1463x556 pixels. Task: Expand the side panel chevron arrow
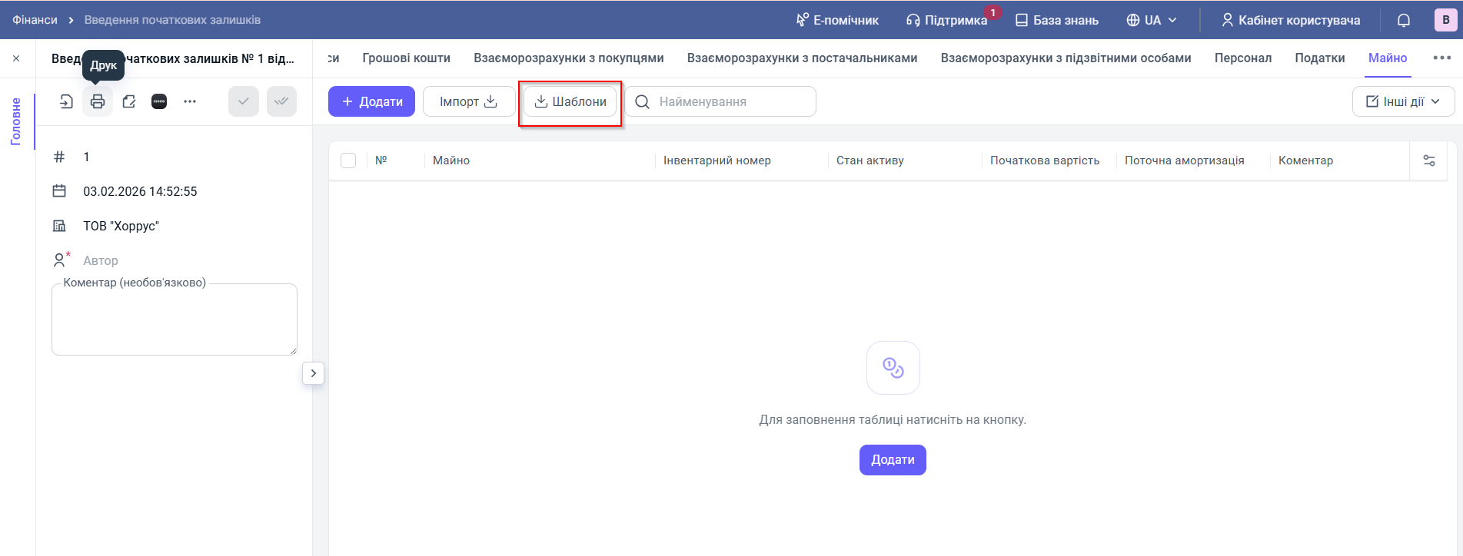tap(313, 373)
